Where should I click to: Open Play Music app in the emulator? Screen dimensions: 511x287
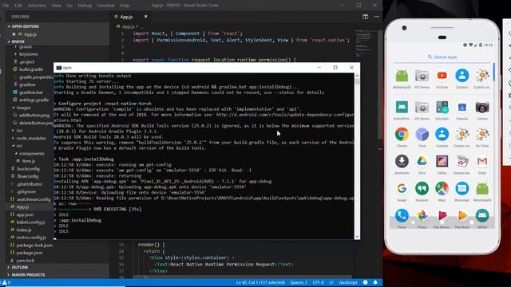[461, 215]
